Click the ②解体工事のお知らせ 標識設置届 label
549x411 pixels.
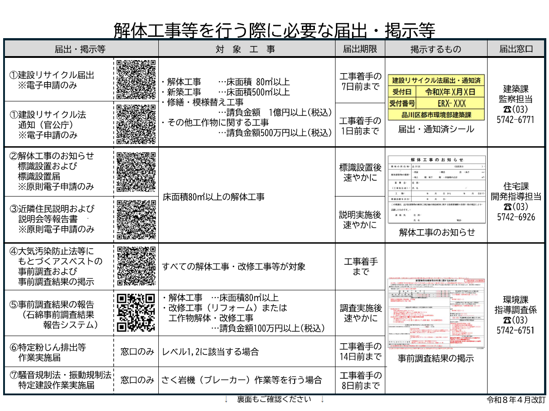click(x=52, y=171)
